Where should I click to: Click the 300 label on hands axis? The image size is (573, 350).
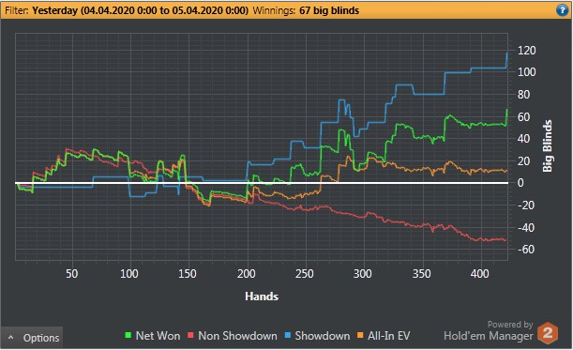(363, 274)
